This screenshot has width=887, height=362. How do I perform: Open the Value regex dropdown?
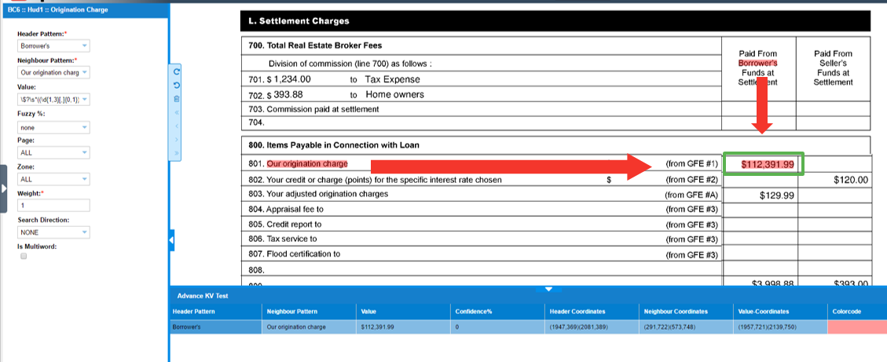click(x=53, y=100)
